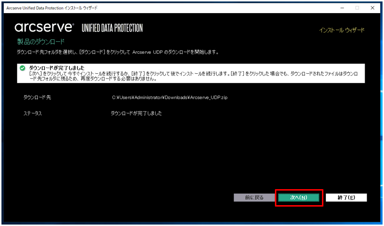This screenshot has height=226, width=384.
Task: Click the download folder instruction sentence
Action: tap(118, 52)
